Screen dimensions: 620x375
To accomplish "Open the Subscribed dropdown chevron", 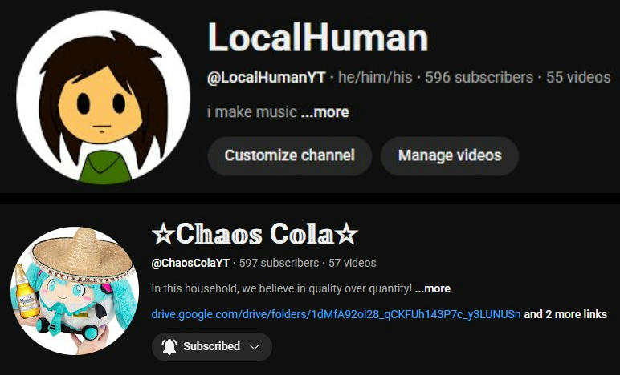I will pyautogui.click(x=255, y=347).
